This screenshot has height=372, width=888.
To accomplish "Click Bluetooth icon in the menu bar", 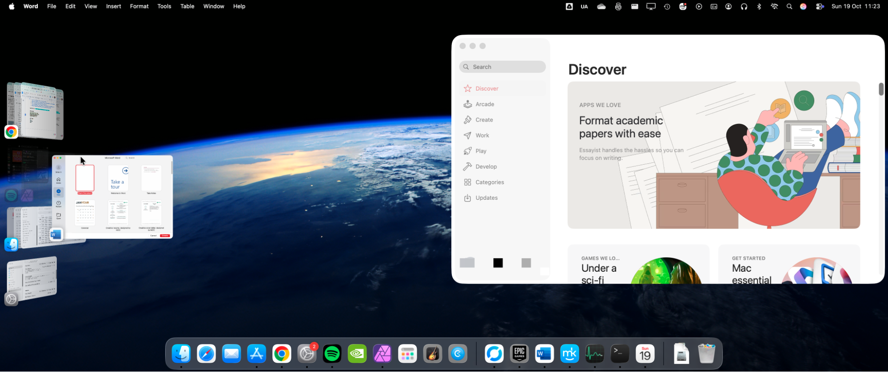I will (x=759, y=6).
